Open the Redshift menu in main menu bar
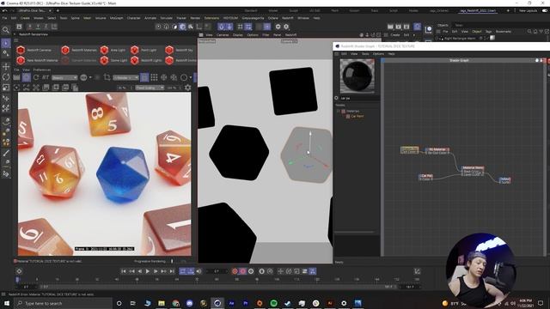 [288, 18]
